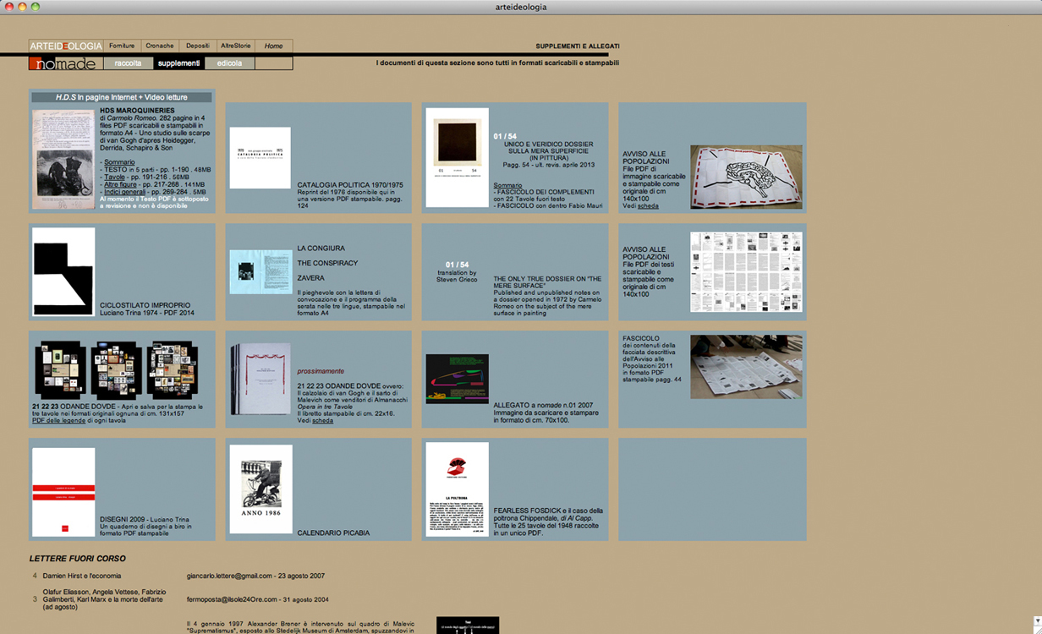Image resolution: width=1042 pixels, height=634 pixels.
Task: Open the dossier Sommario link
Action: click(x=507, y=185)
